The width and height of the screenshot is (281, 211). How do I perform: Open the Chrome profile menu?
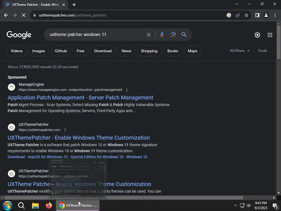[266, 15]
